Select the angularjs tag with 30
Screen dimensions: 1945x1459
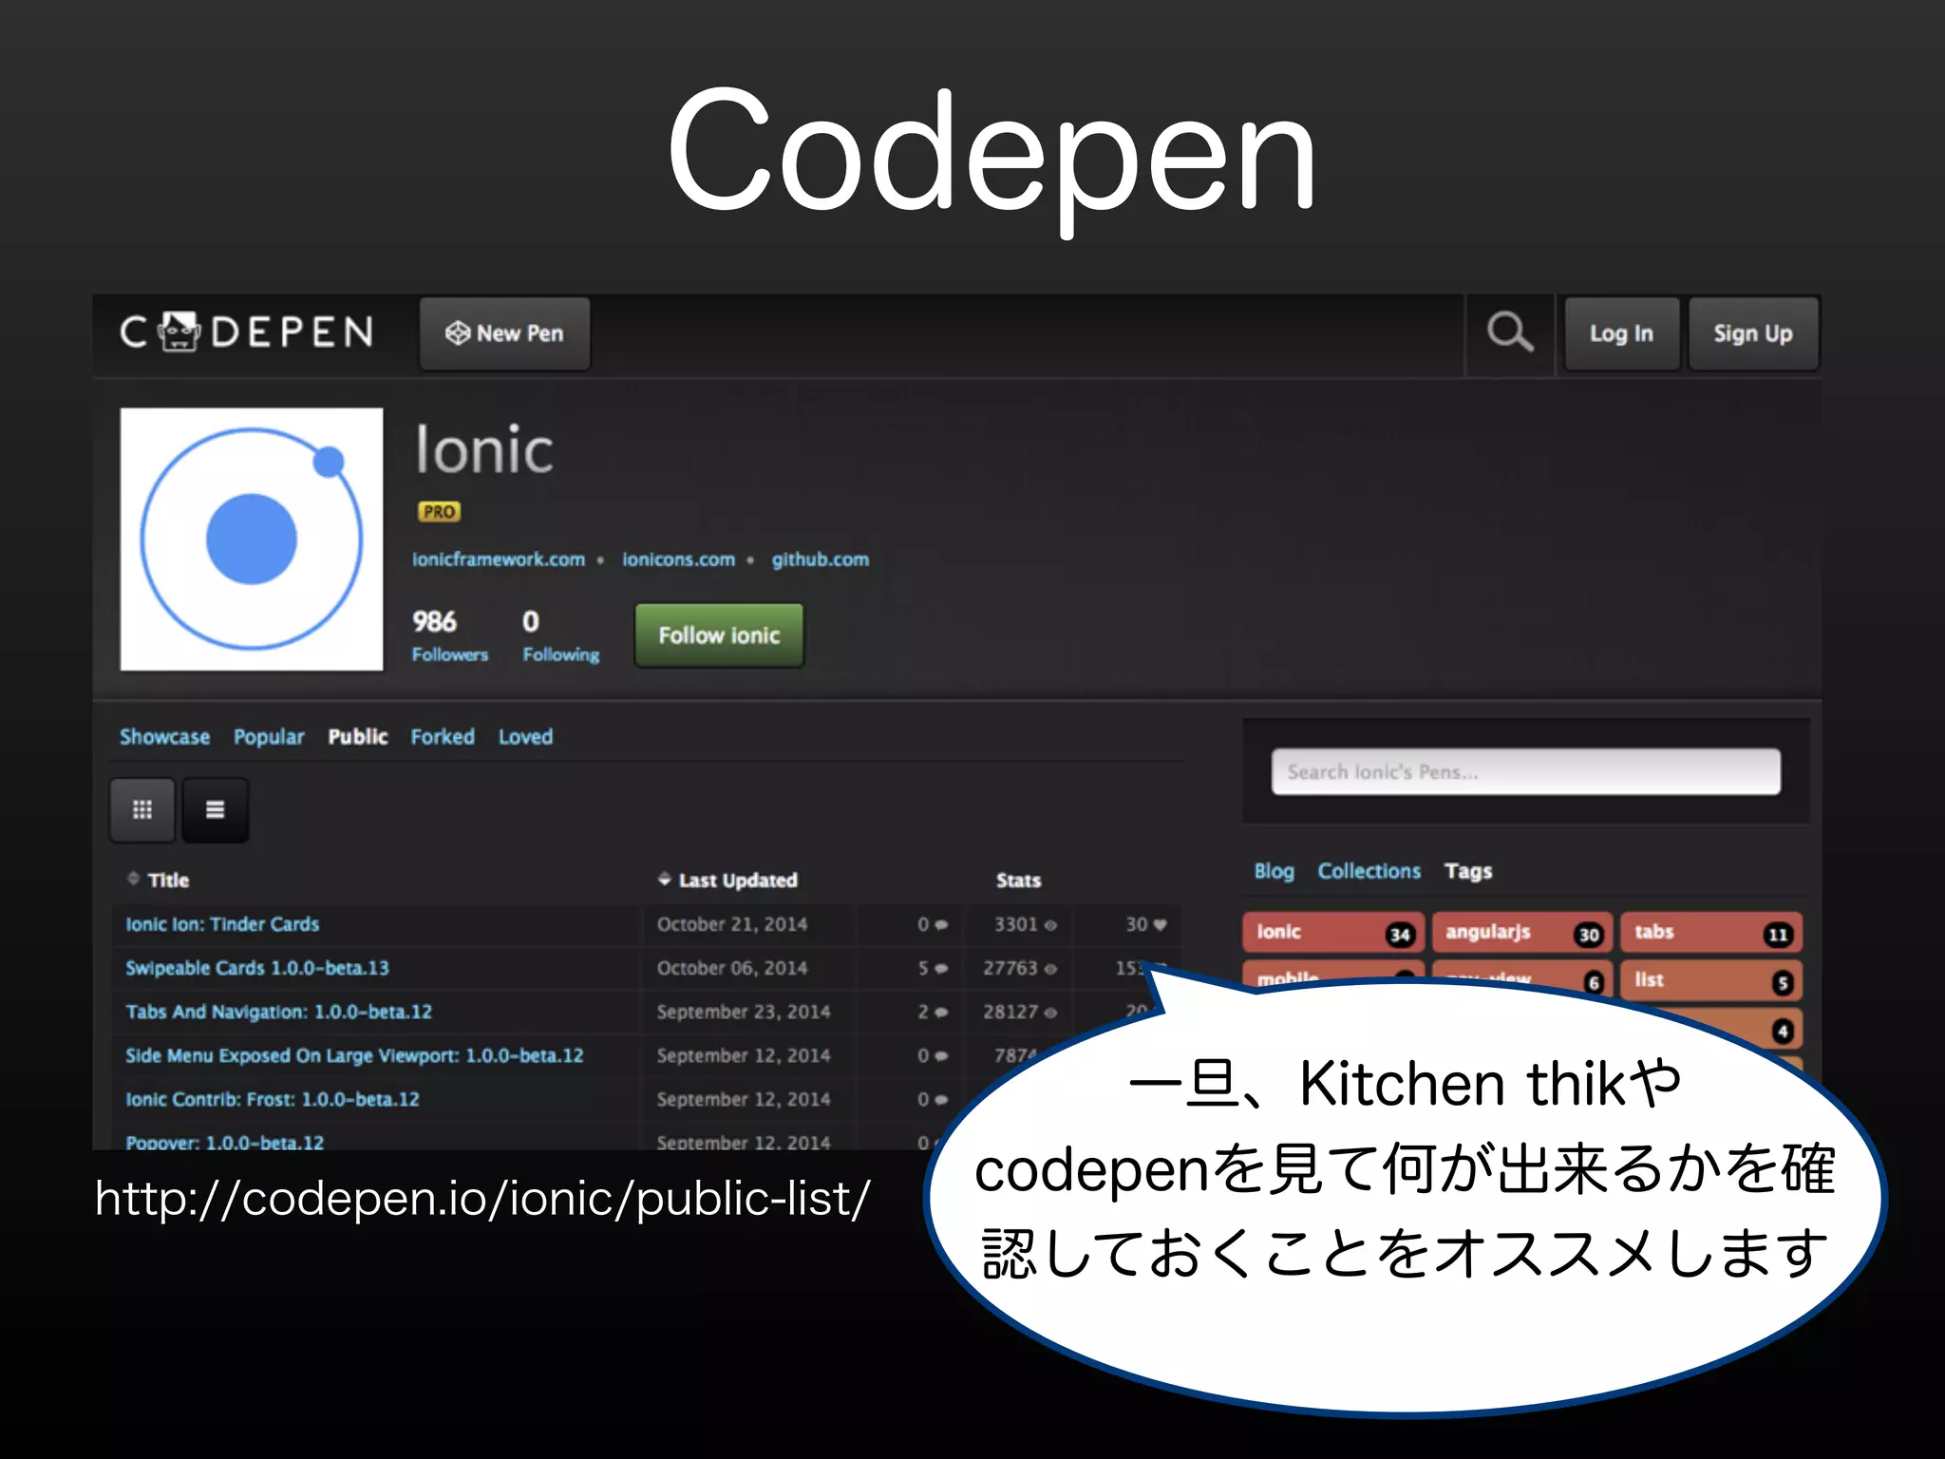tap(1522, 933)
